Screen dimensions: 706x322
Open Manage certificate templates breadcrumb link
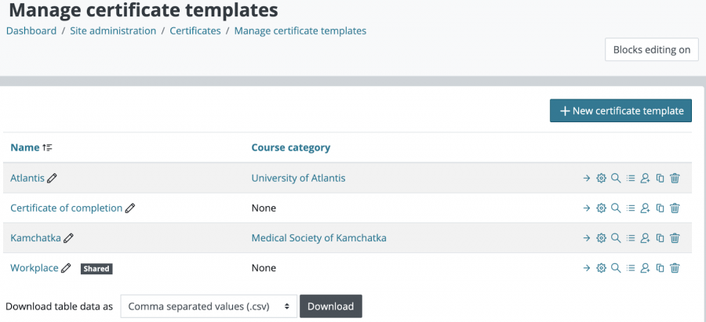(300, 31)
